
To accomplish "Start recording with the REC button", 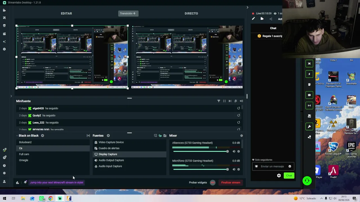I will (x=213, y=183).
